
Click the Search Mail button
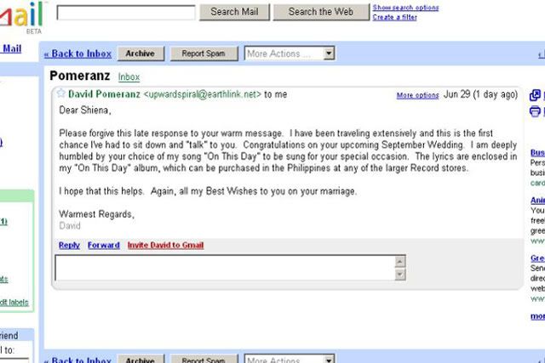pos(234,12)
